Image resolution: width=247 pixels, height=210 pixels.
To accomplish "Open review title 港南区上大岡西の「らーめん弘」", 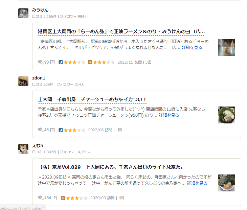I will [121, 32].
